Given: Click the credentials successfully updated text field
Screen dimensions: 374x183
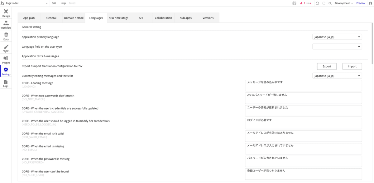Looking at the screenshot, I should click(x=304, y=111).
